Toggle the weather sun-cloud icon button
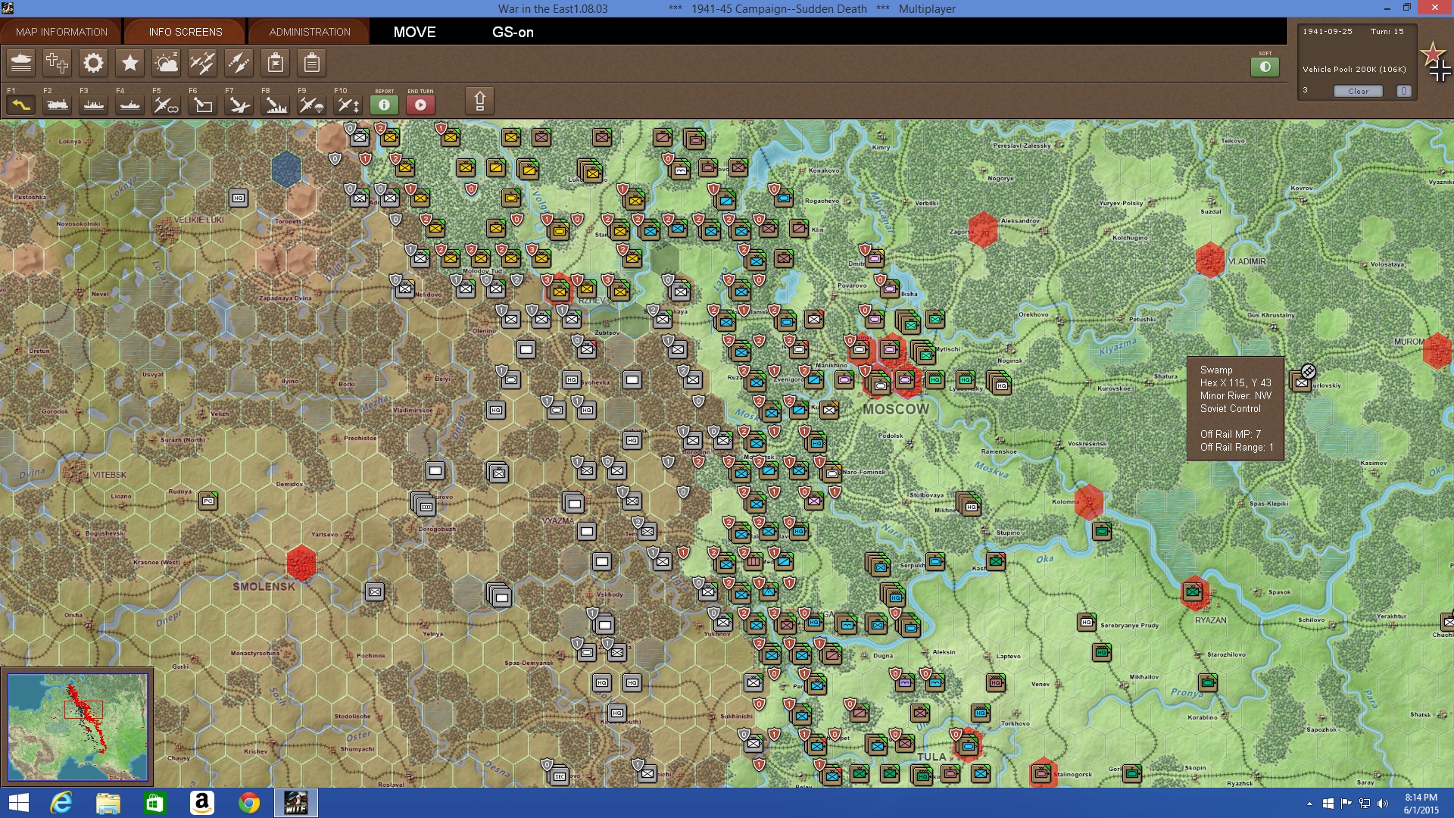This screenshot has width=1454, height=818. pyautogui.click(x=167, y=63)
